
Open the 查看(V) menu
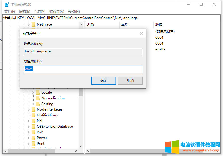40,12
